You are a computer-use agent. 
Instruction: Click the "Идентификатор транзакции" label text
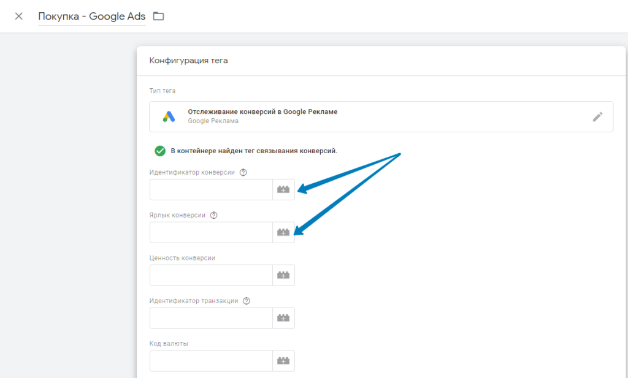(x=194, y=301)
